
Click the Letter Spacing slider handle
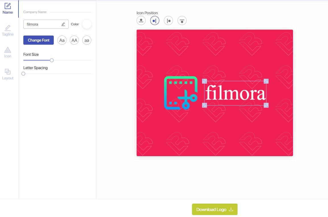coord(23,74)
